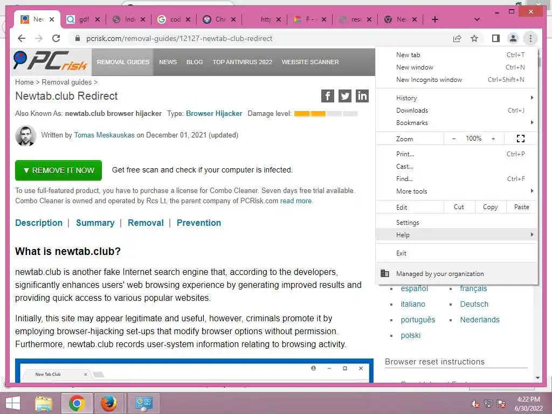The width and height of the screenshot is (552, 414).
Task: Click the padlock site info icon
Action: (x=78, y=38)
